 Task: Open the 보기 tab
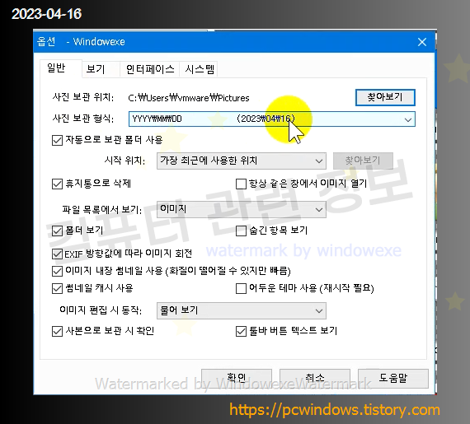click(x=101, y=69)
